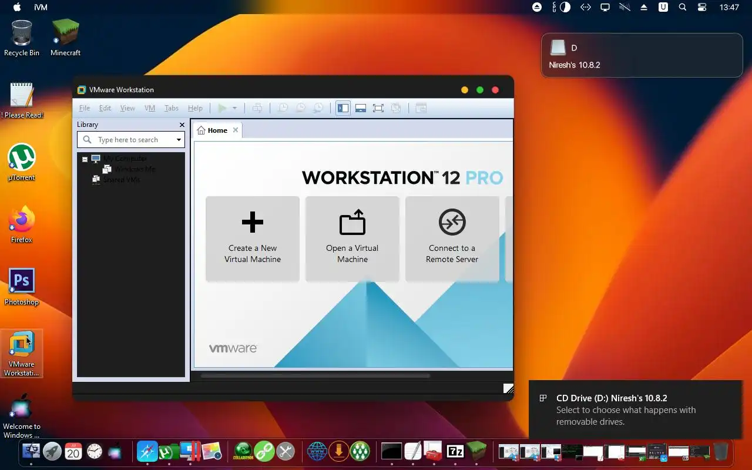This screenshot has height=470, width=752.
Task: Select My Computer in the Library tree
Action: pos(125,159)
